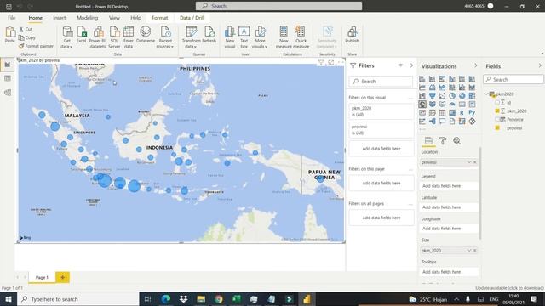Open Power BI datasets
545x306 pixels.
click(x=97, y=37)
